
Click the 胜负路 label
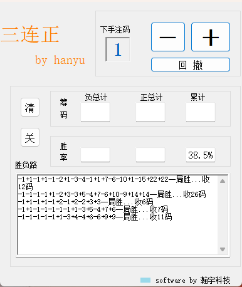[x=26, y=165]
